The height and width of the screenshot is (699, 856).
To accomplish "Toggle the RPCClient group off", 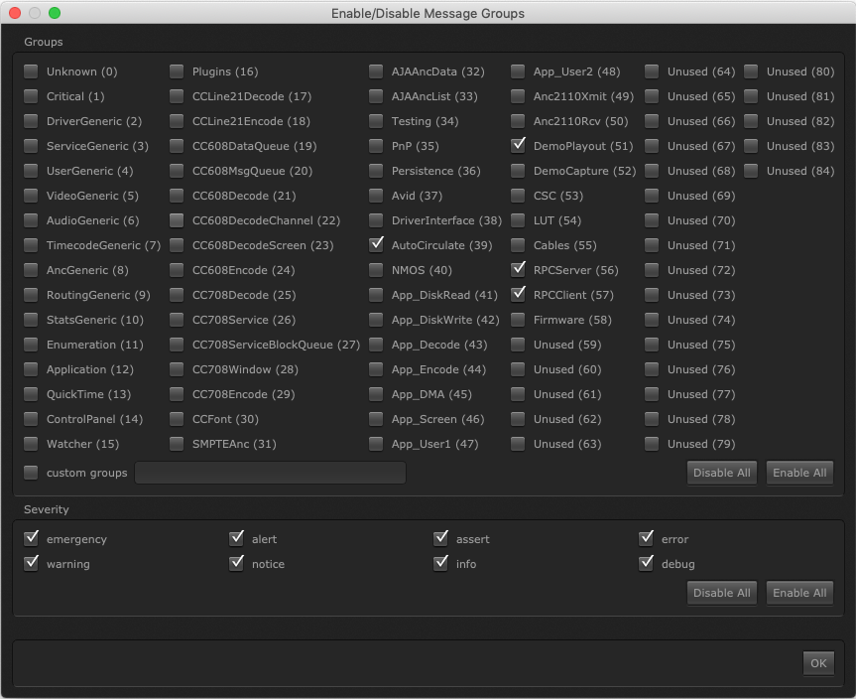I will [517, 295].
